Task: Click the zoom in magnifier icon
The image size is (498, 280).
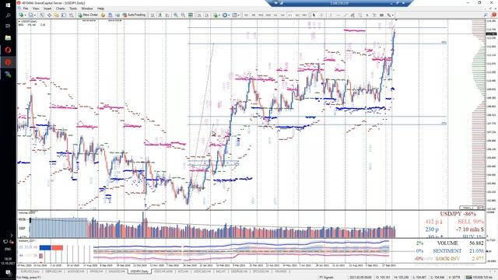Action: [176, 15]
